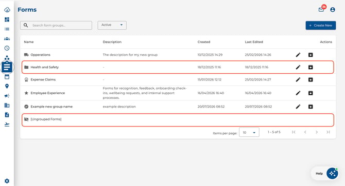The image size is (345, 186).
Task: Open the calendar icon in sidebar
Action: tap(7, 77)
